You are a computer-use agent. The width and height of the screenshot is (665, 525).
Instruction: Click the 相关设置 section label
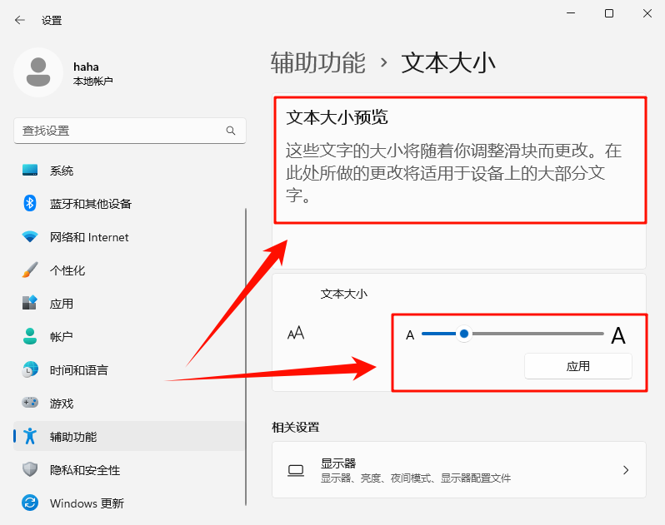click(x=296, y=427)
